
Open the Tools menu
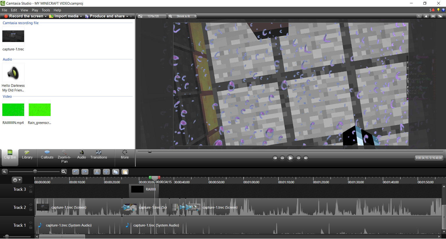(46, 10)
